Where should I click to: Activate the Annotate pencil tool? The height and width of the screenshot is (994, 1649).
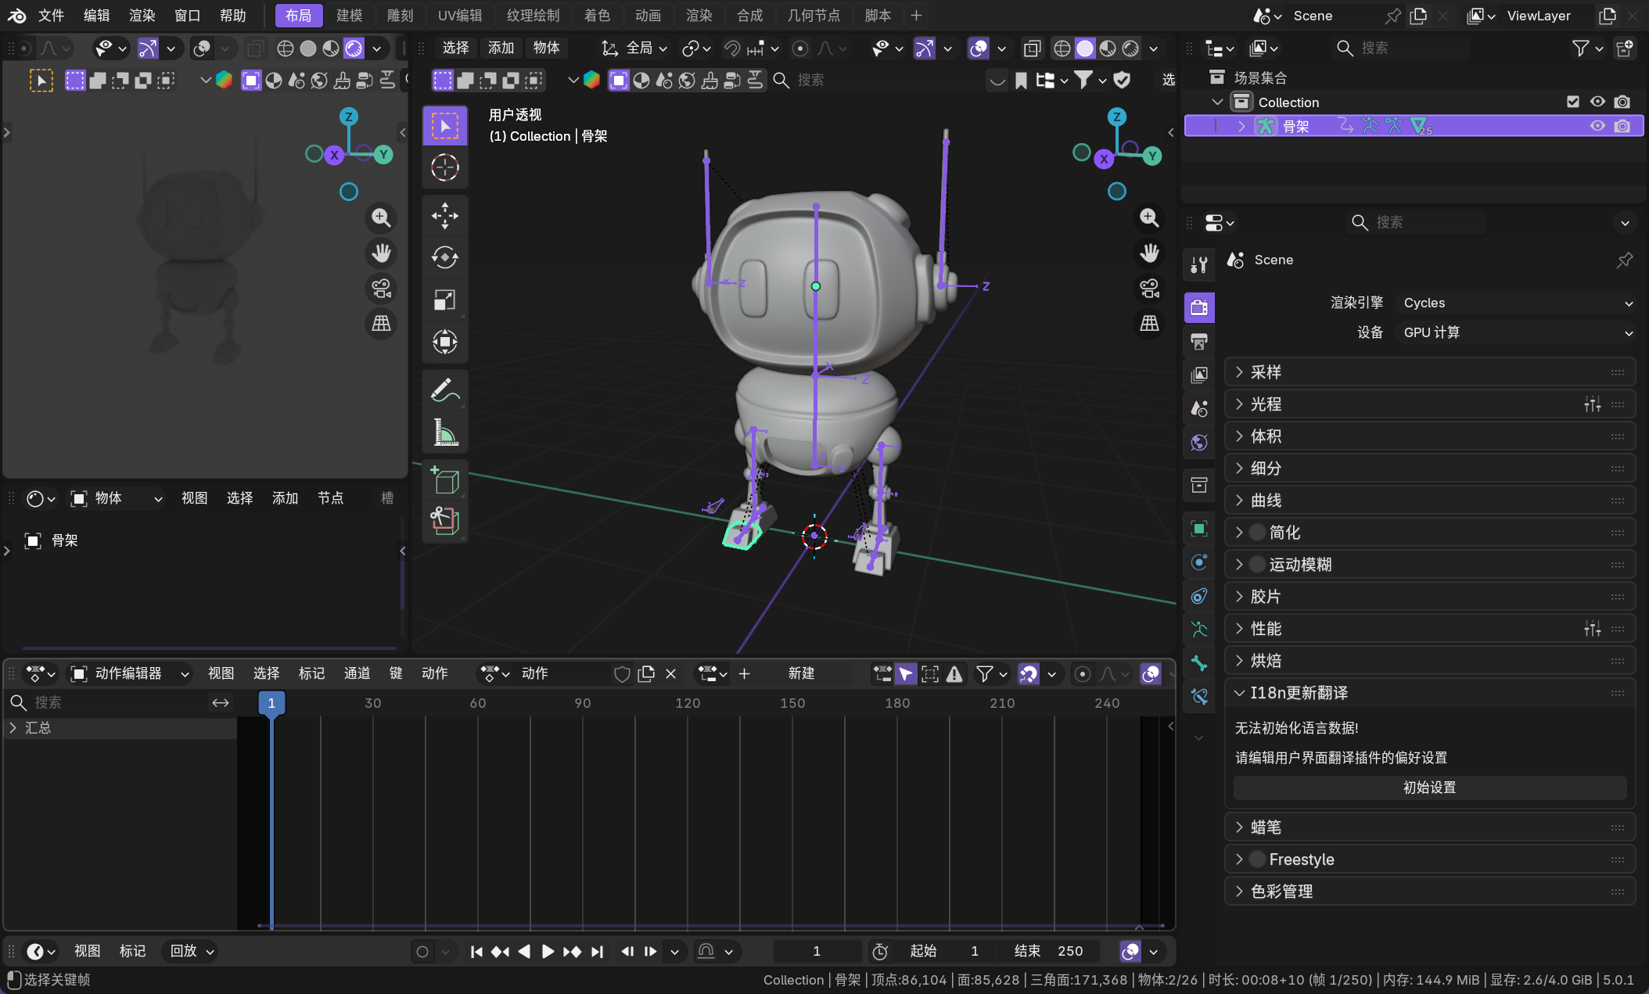point(444,389)
